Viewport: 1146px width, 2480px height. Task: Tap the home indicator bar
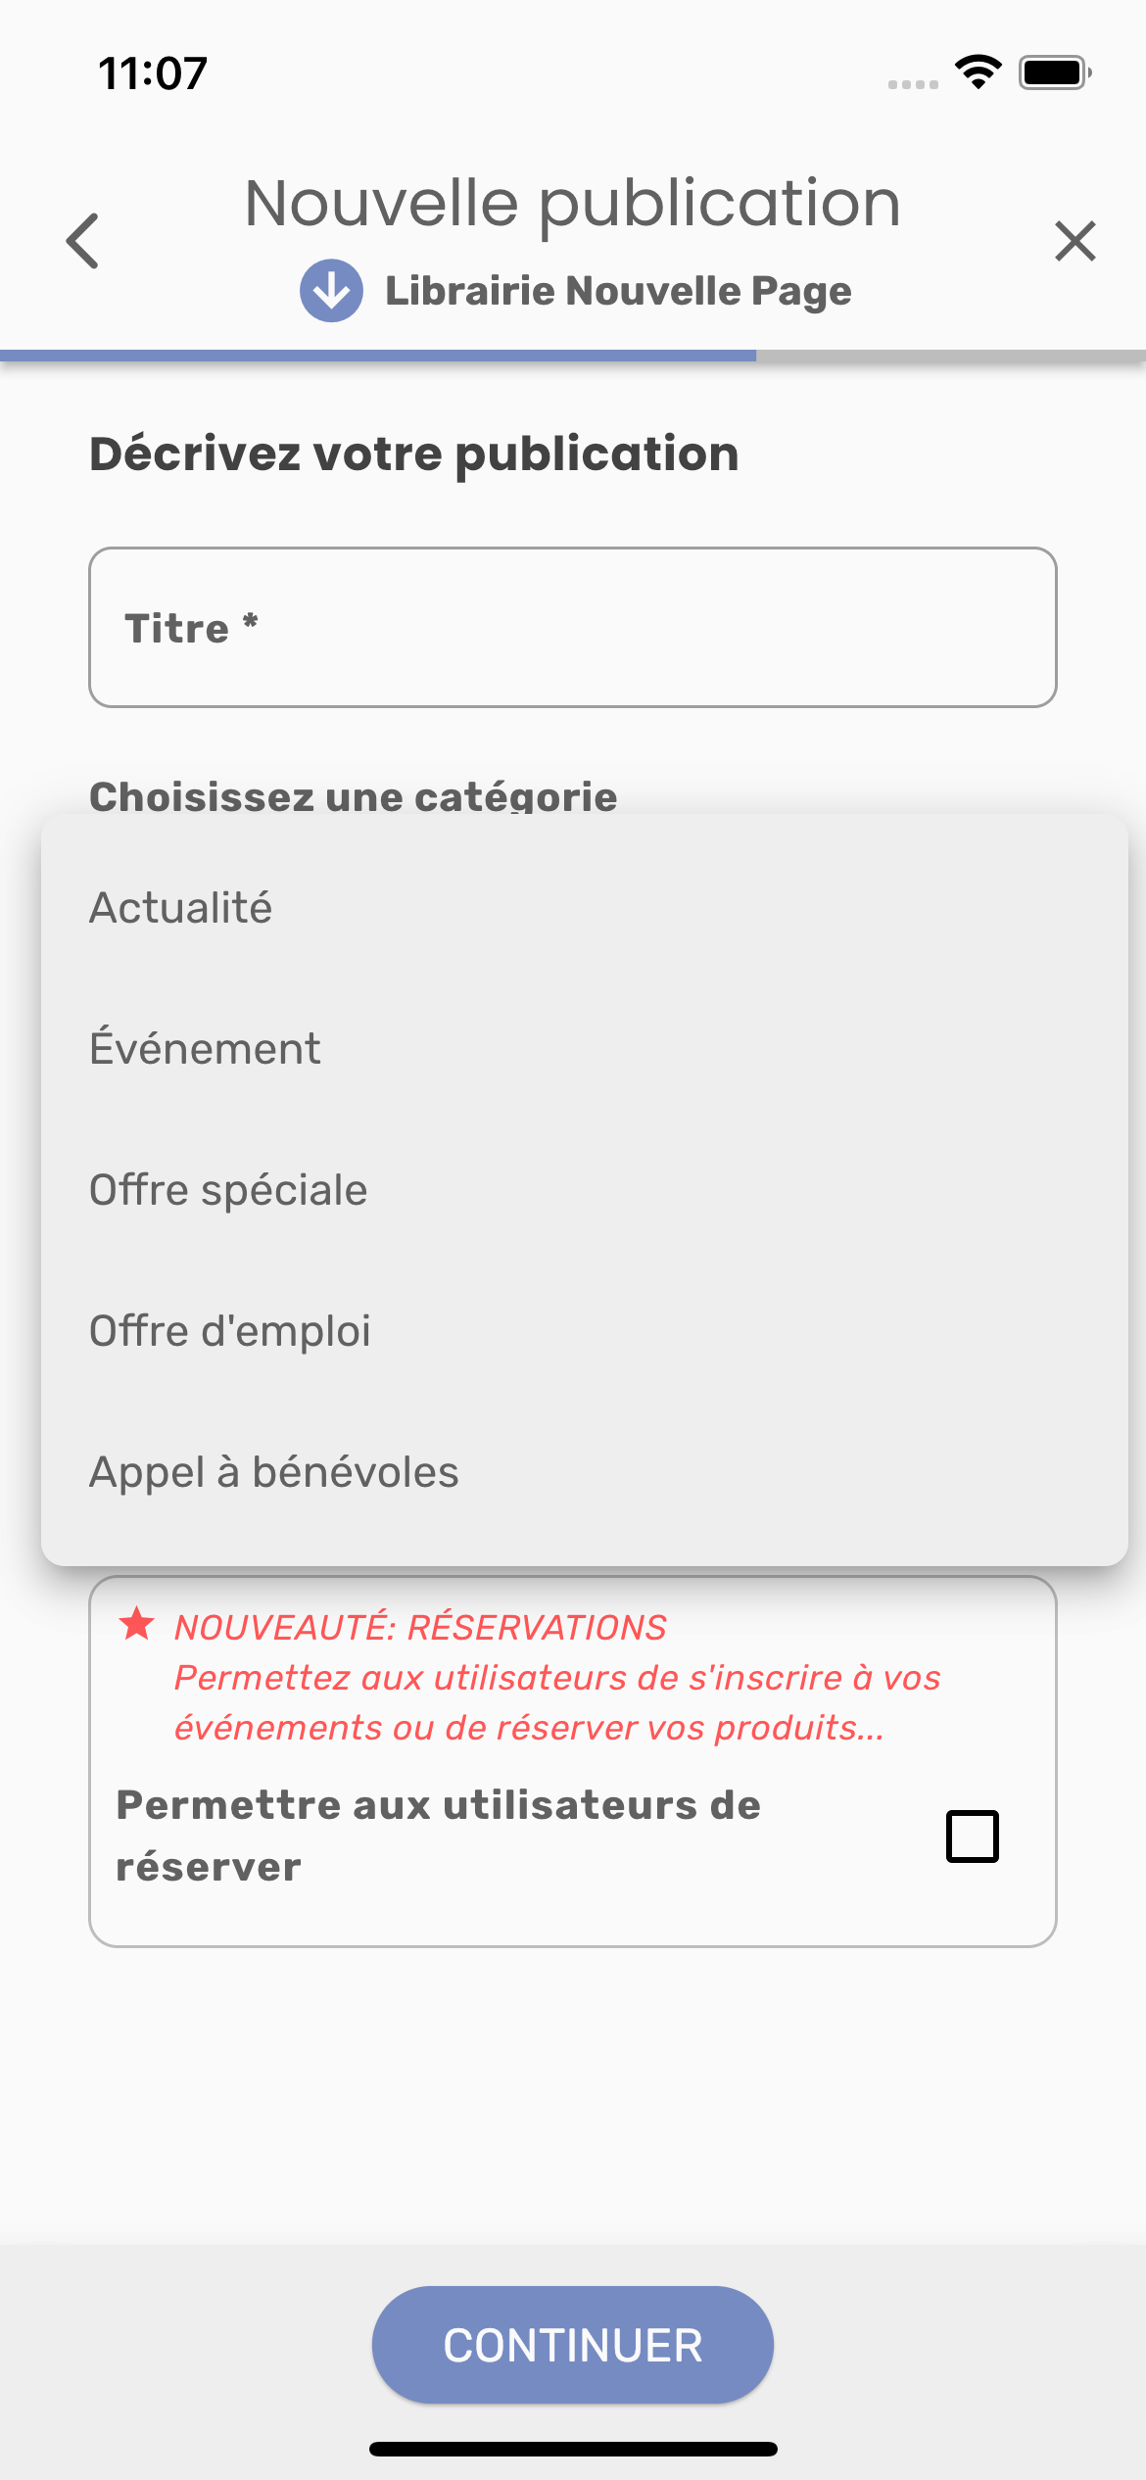tap(573, 2450)
